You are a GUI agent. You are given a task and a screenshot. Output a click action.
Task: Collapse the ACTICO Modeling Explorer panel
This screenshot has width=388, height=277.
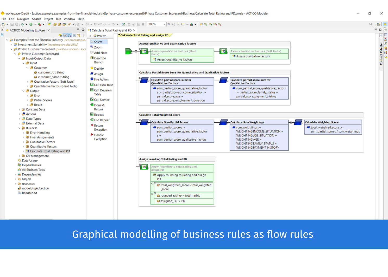(78, 29)
